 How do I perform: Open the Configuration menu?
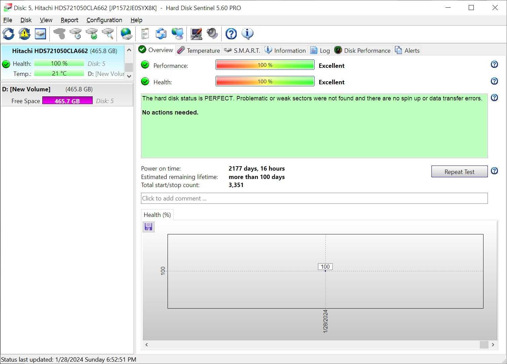(x=104, y=20)
